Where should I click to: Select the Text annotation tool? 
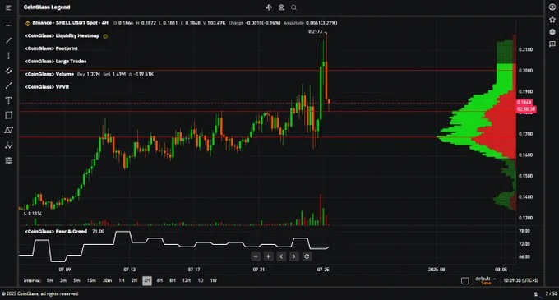8,101
